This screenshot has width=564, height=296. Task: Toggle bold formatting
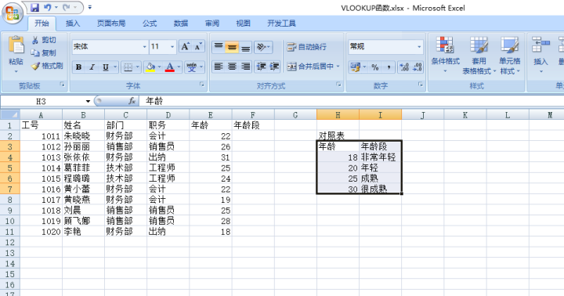click(78, 67)
